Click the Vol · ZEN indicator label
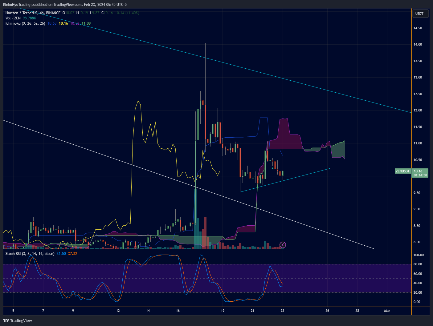 pos(13,18)
